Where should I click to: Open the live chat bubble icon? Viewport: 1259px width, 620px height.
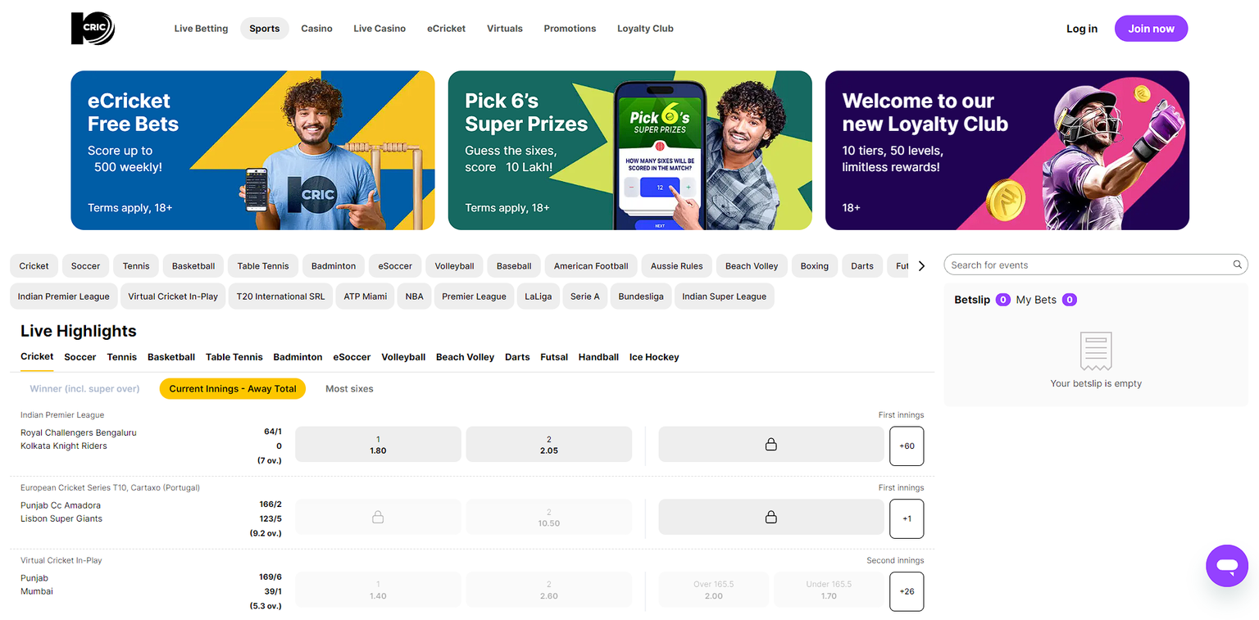1226,565
